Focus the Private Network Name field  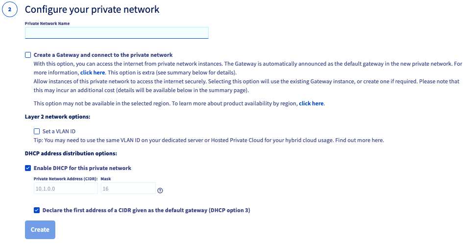117,33
